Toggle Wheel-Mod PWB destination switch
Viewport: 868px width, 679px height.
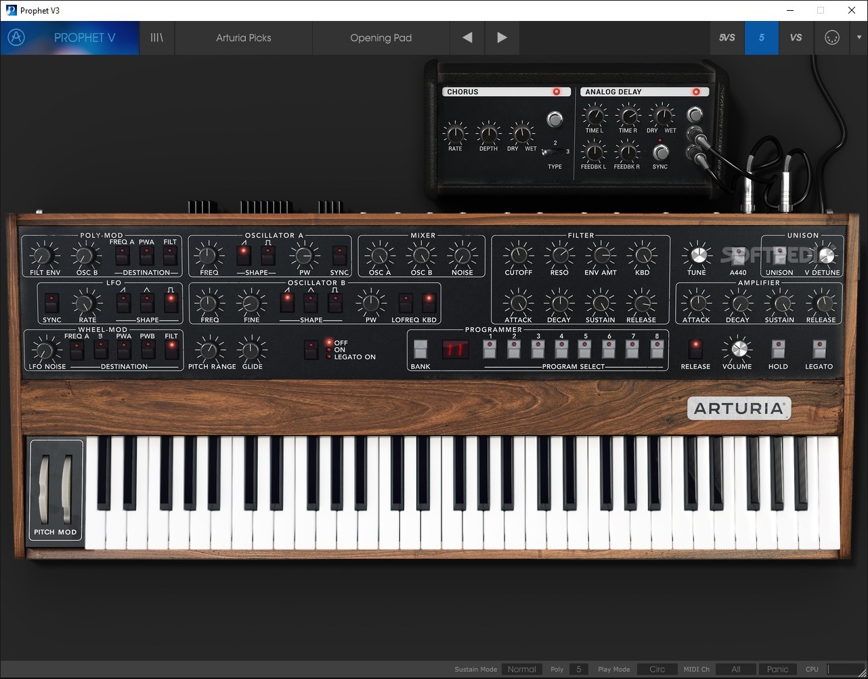pyautogui.click(x=148, y=350)
